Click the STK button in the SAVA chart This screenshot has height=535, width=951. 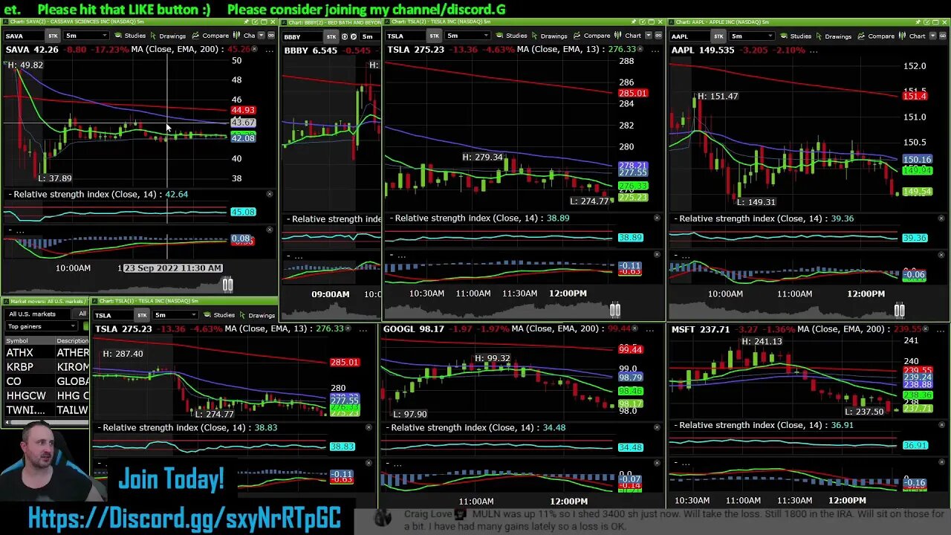[x=53, y=36]
